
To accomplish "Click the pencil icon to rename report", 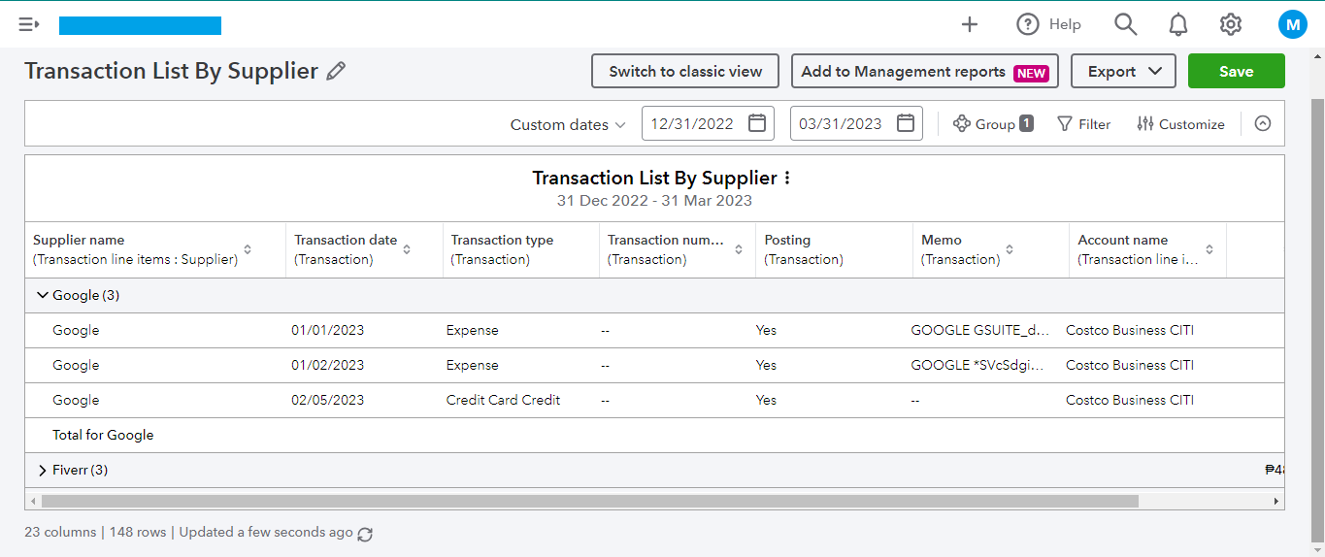I will tap(336, 71).
